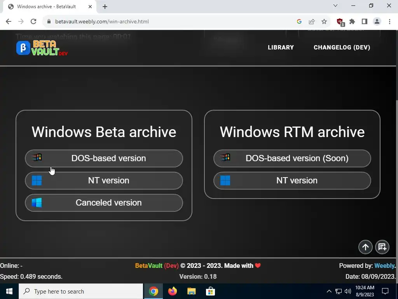Click the BetaVault (Dev) footer link
398x299 pixels.
pos(157,266)
